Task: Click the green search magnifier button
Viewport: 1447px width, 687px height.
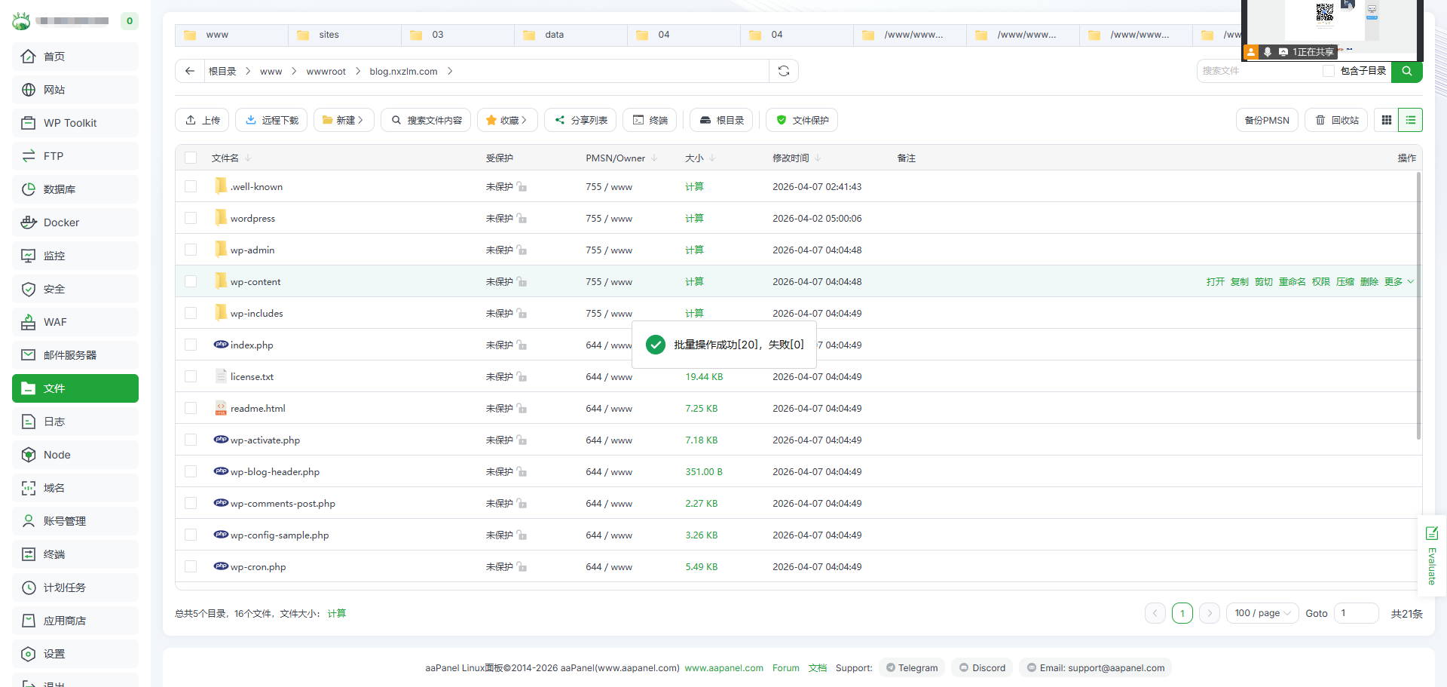Action: 1406,71
